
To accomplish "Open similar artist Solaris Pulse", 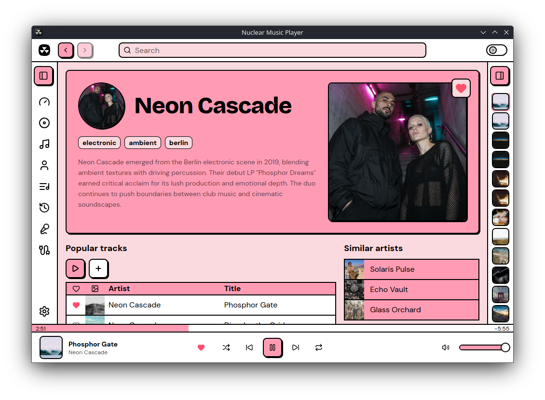I will [x=411, y=269].
